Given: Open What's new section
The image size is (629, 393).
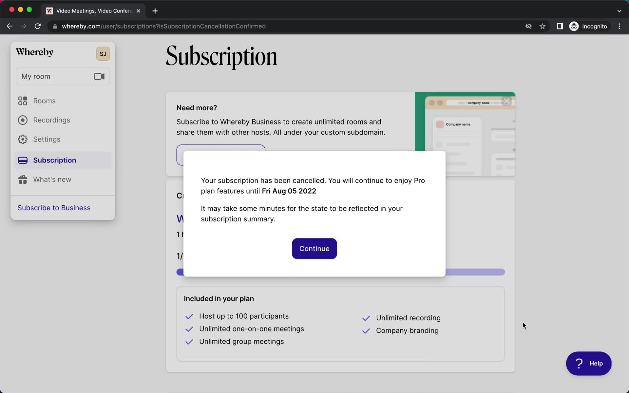Looking at the screenshot, I should 52,179.
